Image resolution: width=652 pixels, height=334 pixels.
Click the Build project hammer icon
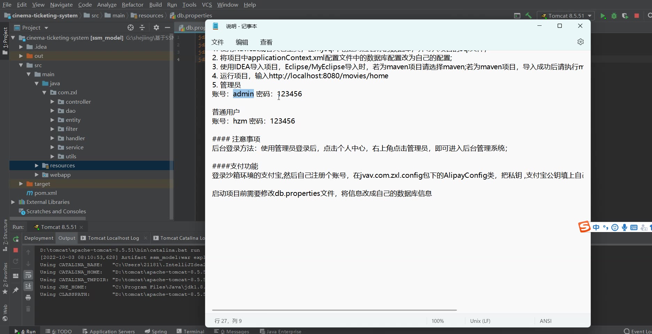tap(528, 16)
